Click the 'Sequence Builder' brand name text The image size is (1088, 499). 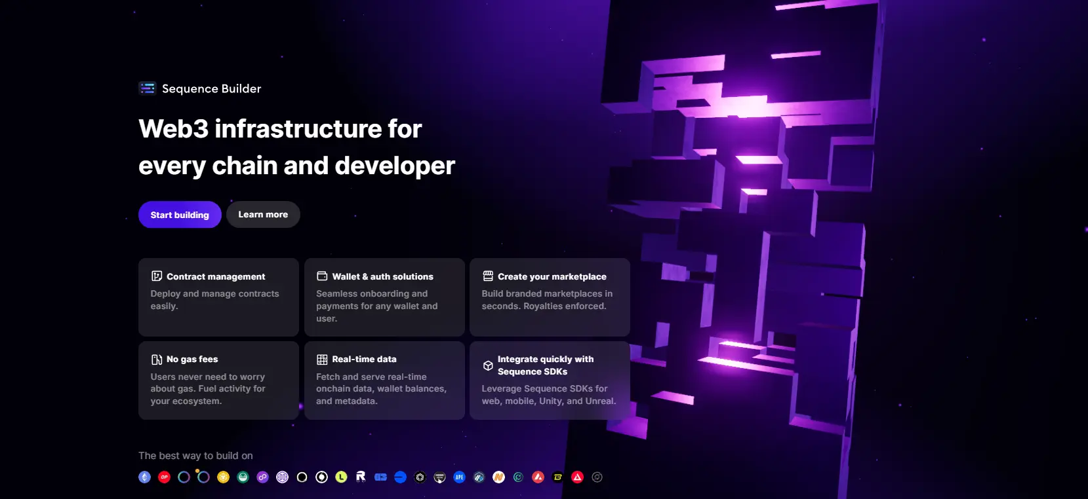point(211,88)
